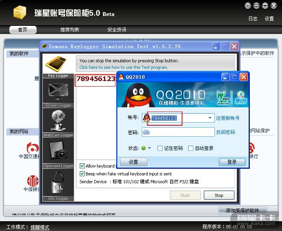Expand the QQ account number dropdown arrow
This screenshot has width=282, height=231.
click(210, 118)
